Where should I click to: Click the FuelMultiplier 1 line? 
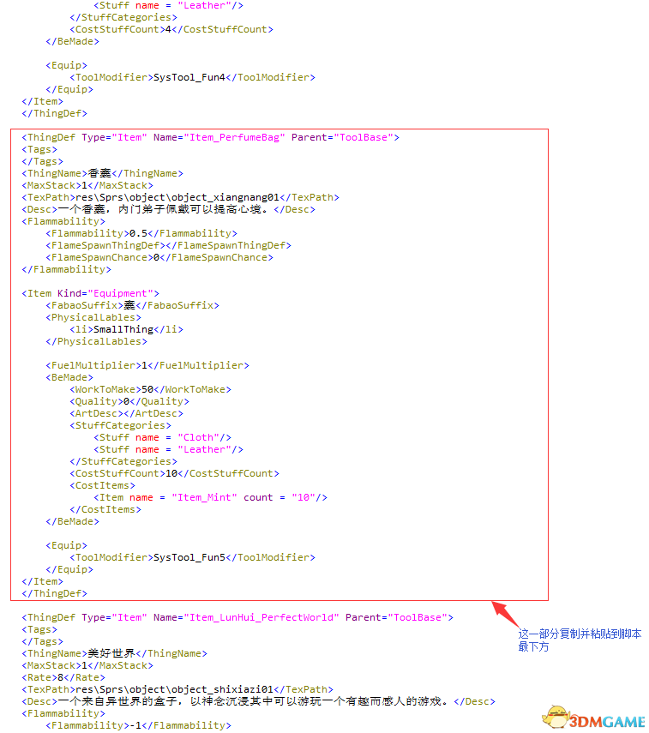click(x=147, y=365)
